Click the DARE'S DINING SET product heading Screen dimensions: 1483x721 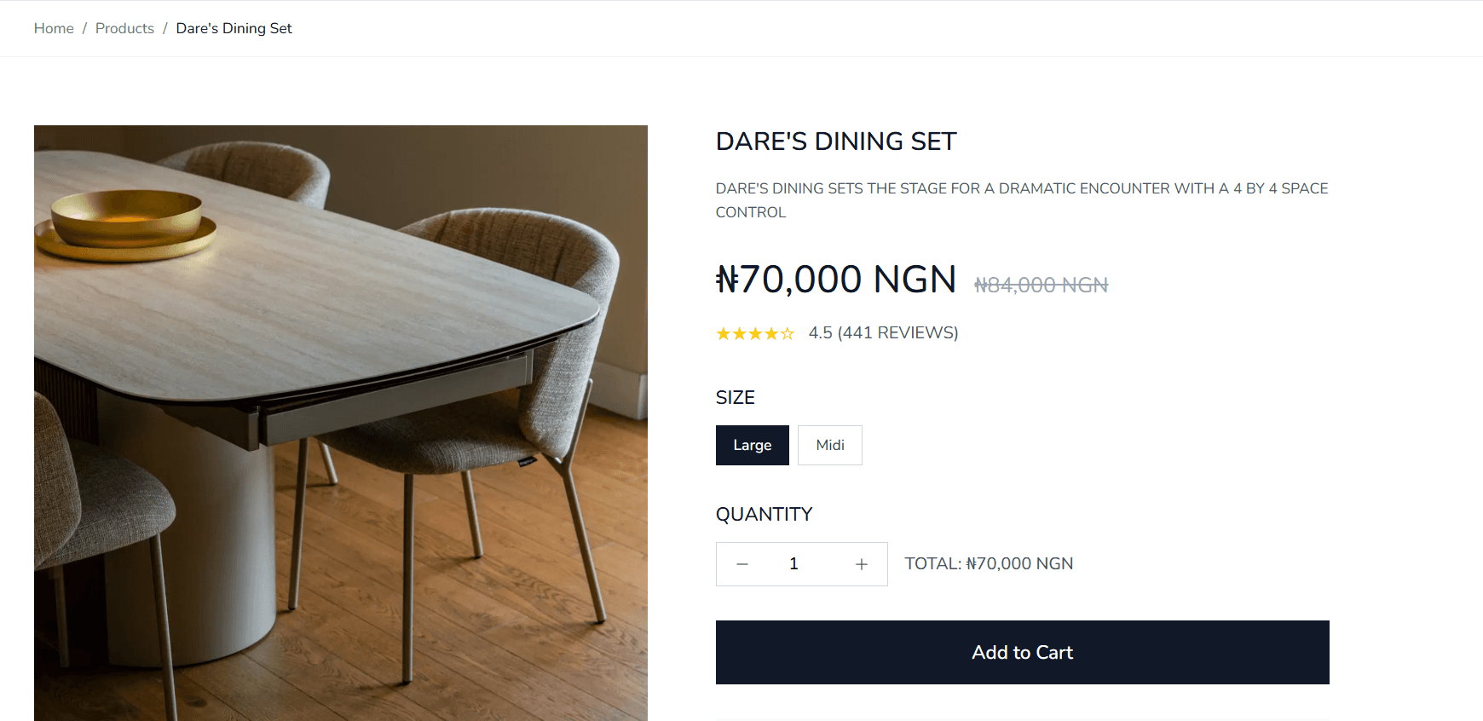point(836,141)
